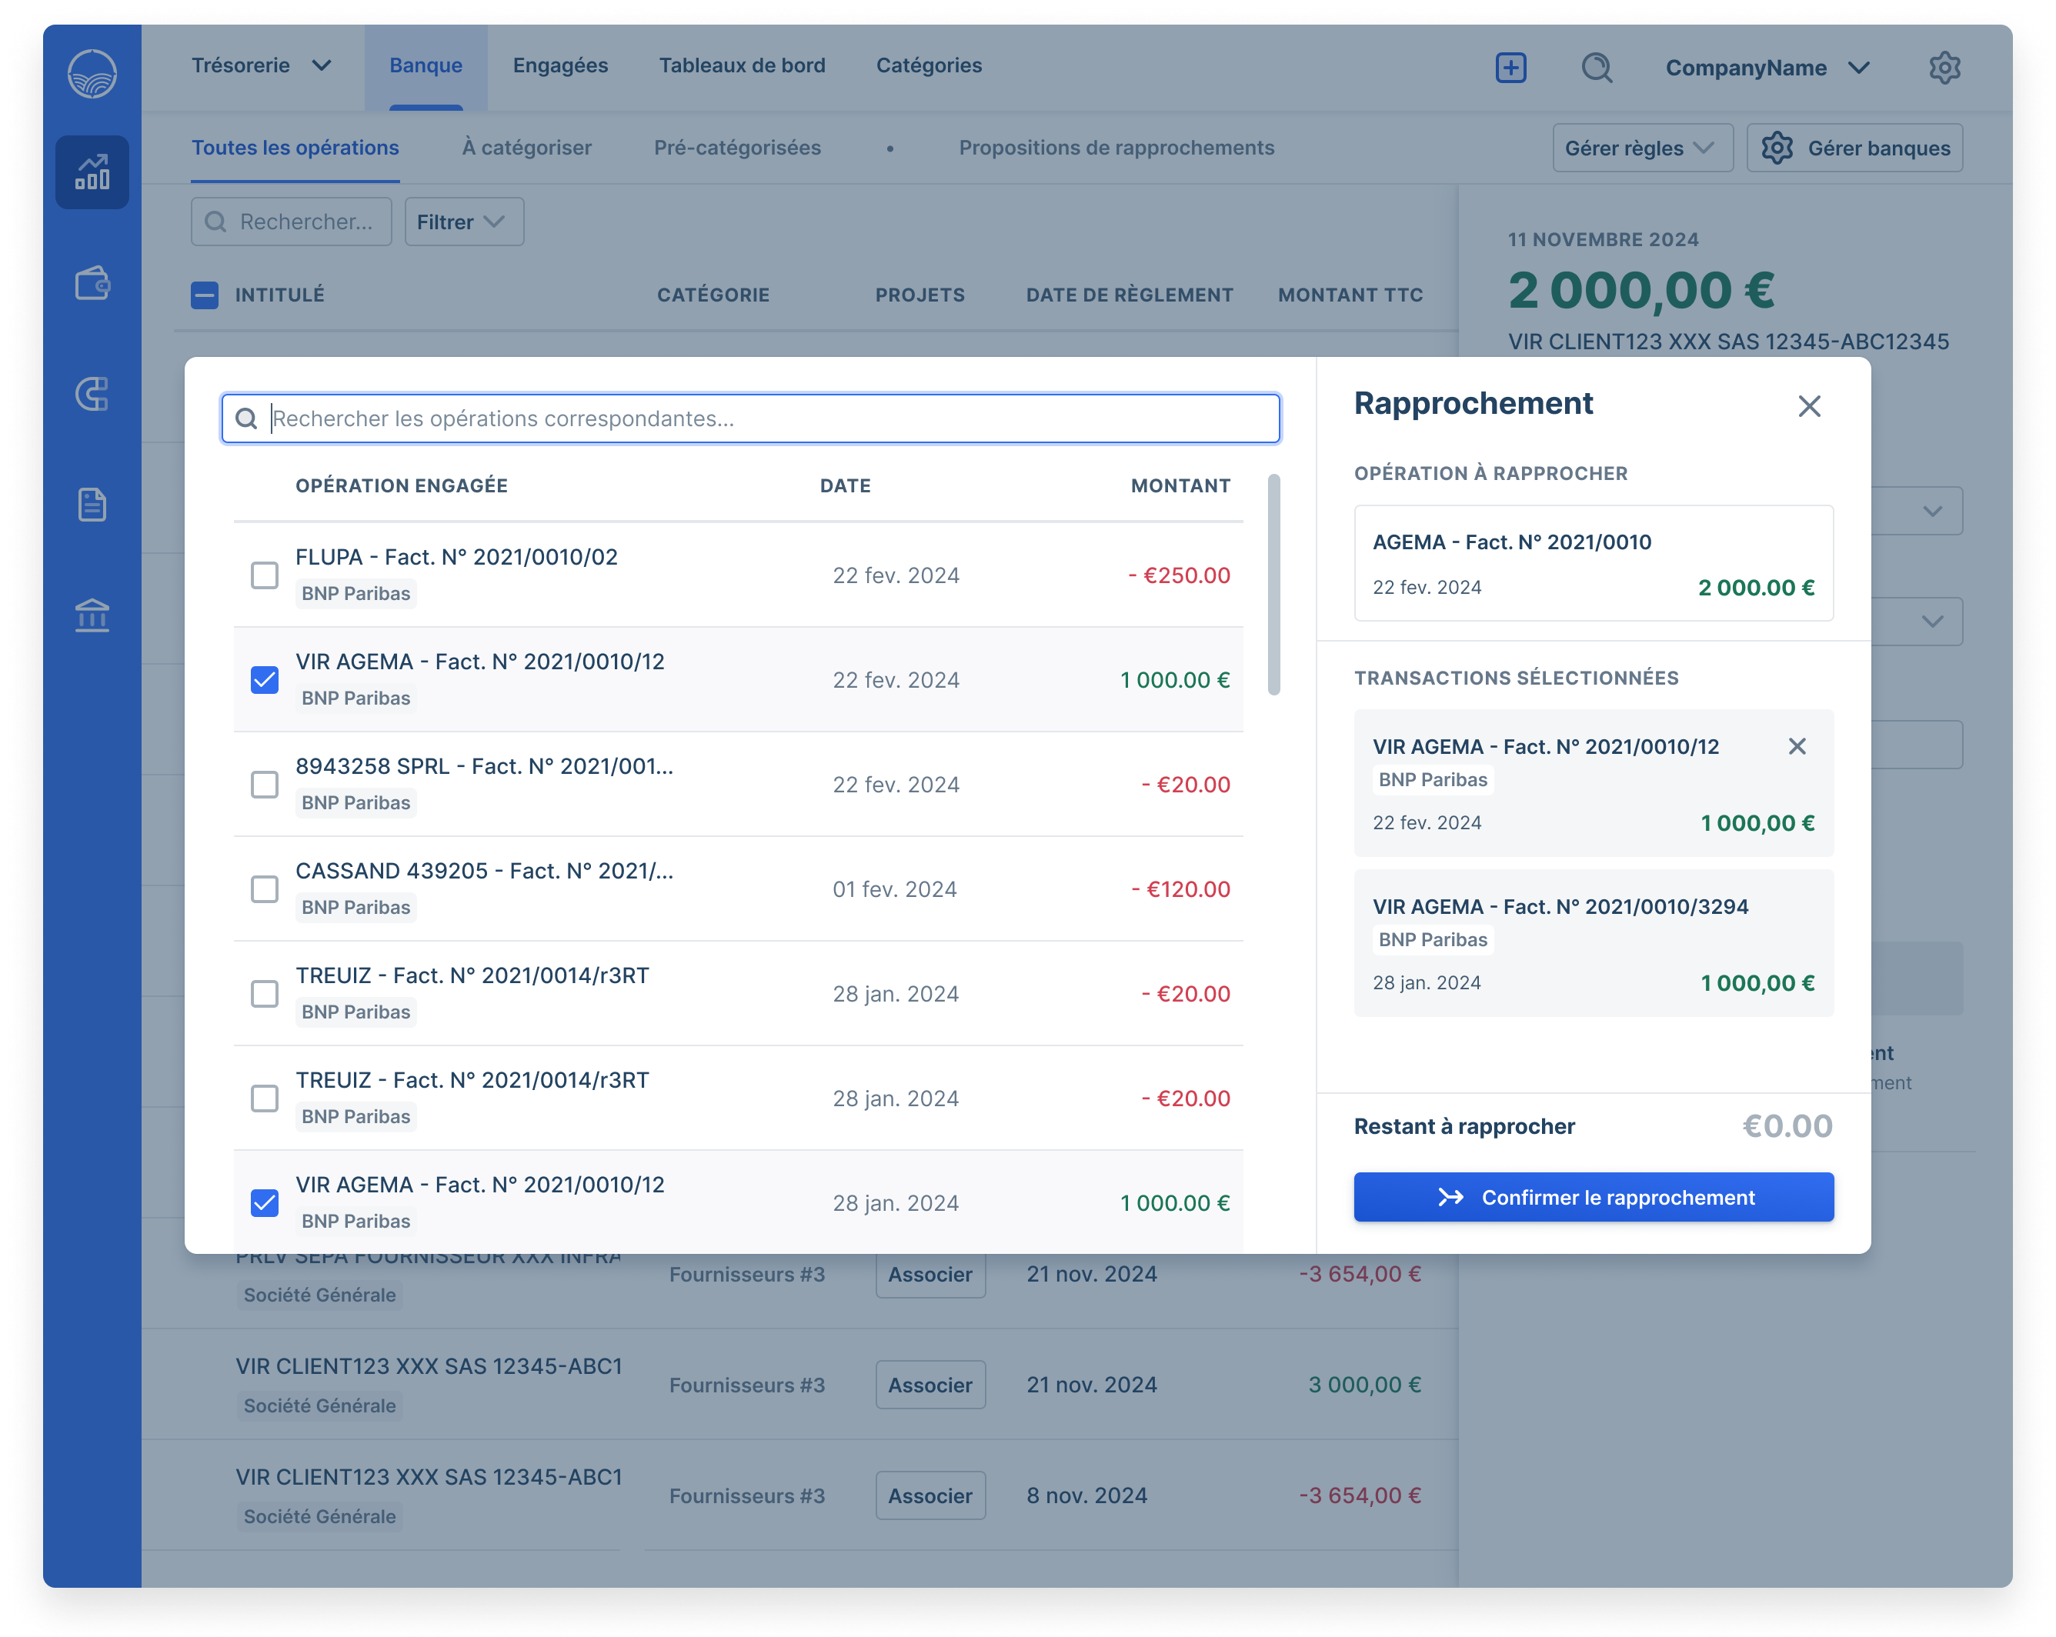Viewport: 2056px width, 1637px height.
Task: Open the wallet icon in sidebar
Action: [92, 283]
